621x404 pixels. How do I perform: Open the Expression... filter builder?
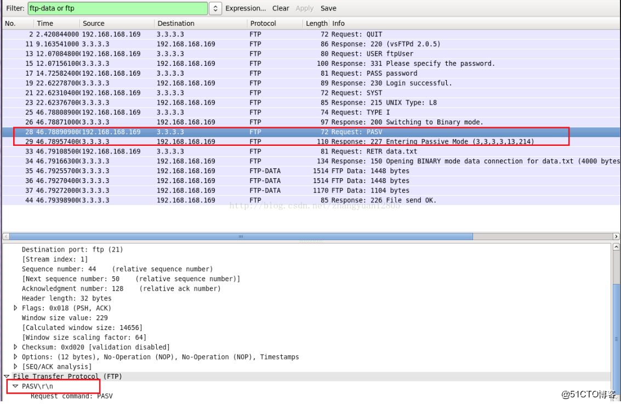pyautogui.click(x=246, y=8)
